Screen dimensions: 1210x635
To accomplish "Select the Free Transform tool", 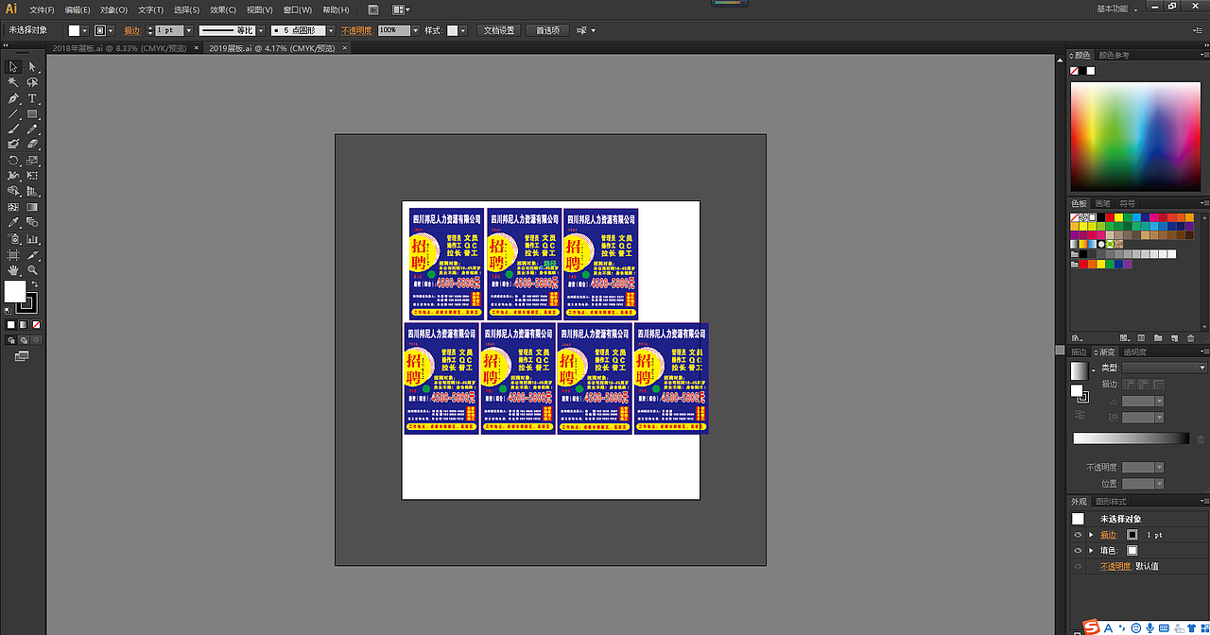I will coord(32,176).
